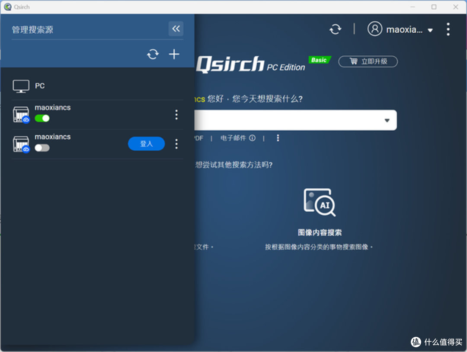
Task: Click the first maoxiancs name label
Action: coord(53,107)
